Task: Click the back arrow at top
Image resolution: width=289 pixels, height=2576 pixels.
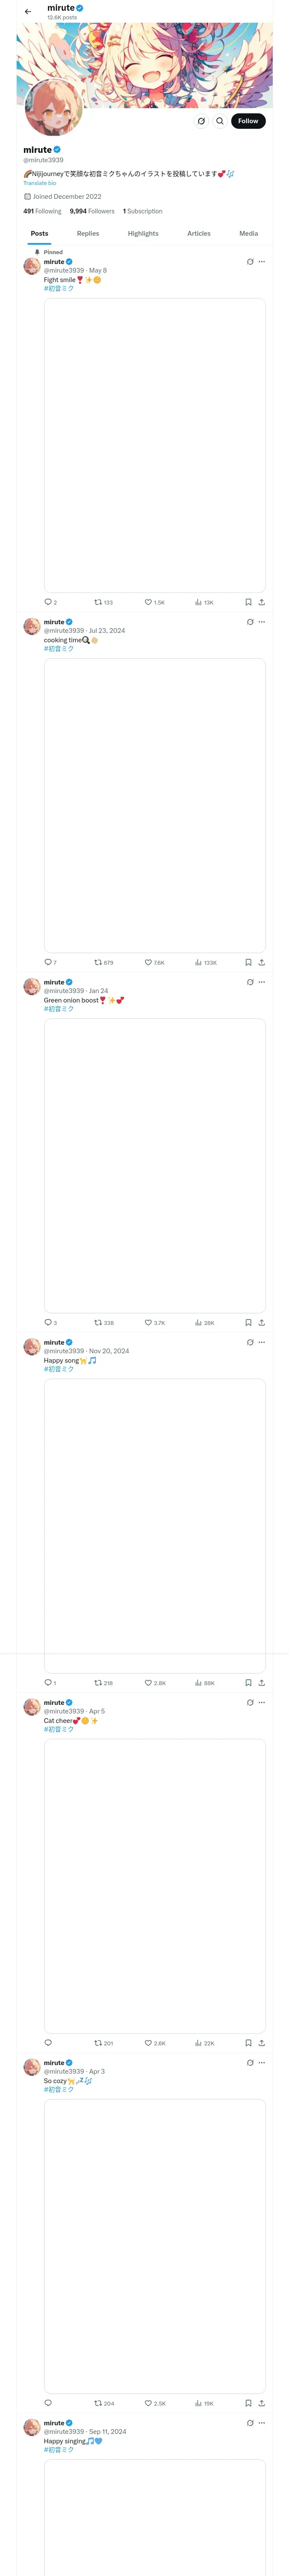Action: (28, 12)
